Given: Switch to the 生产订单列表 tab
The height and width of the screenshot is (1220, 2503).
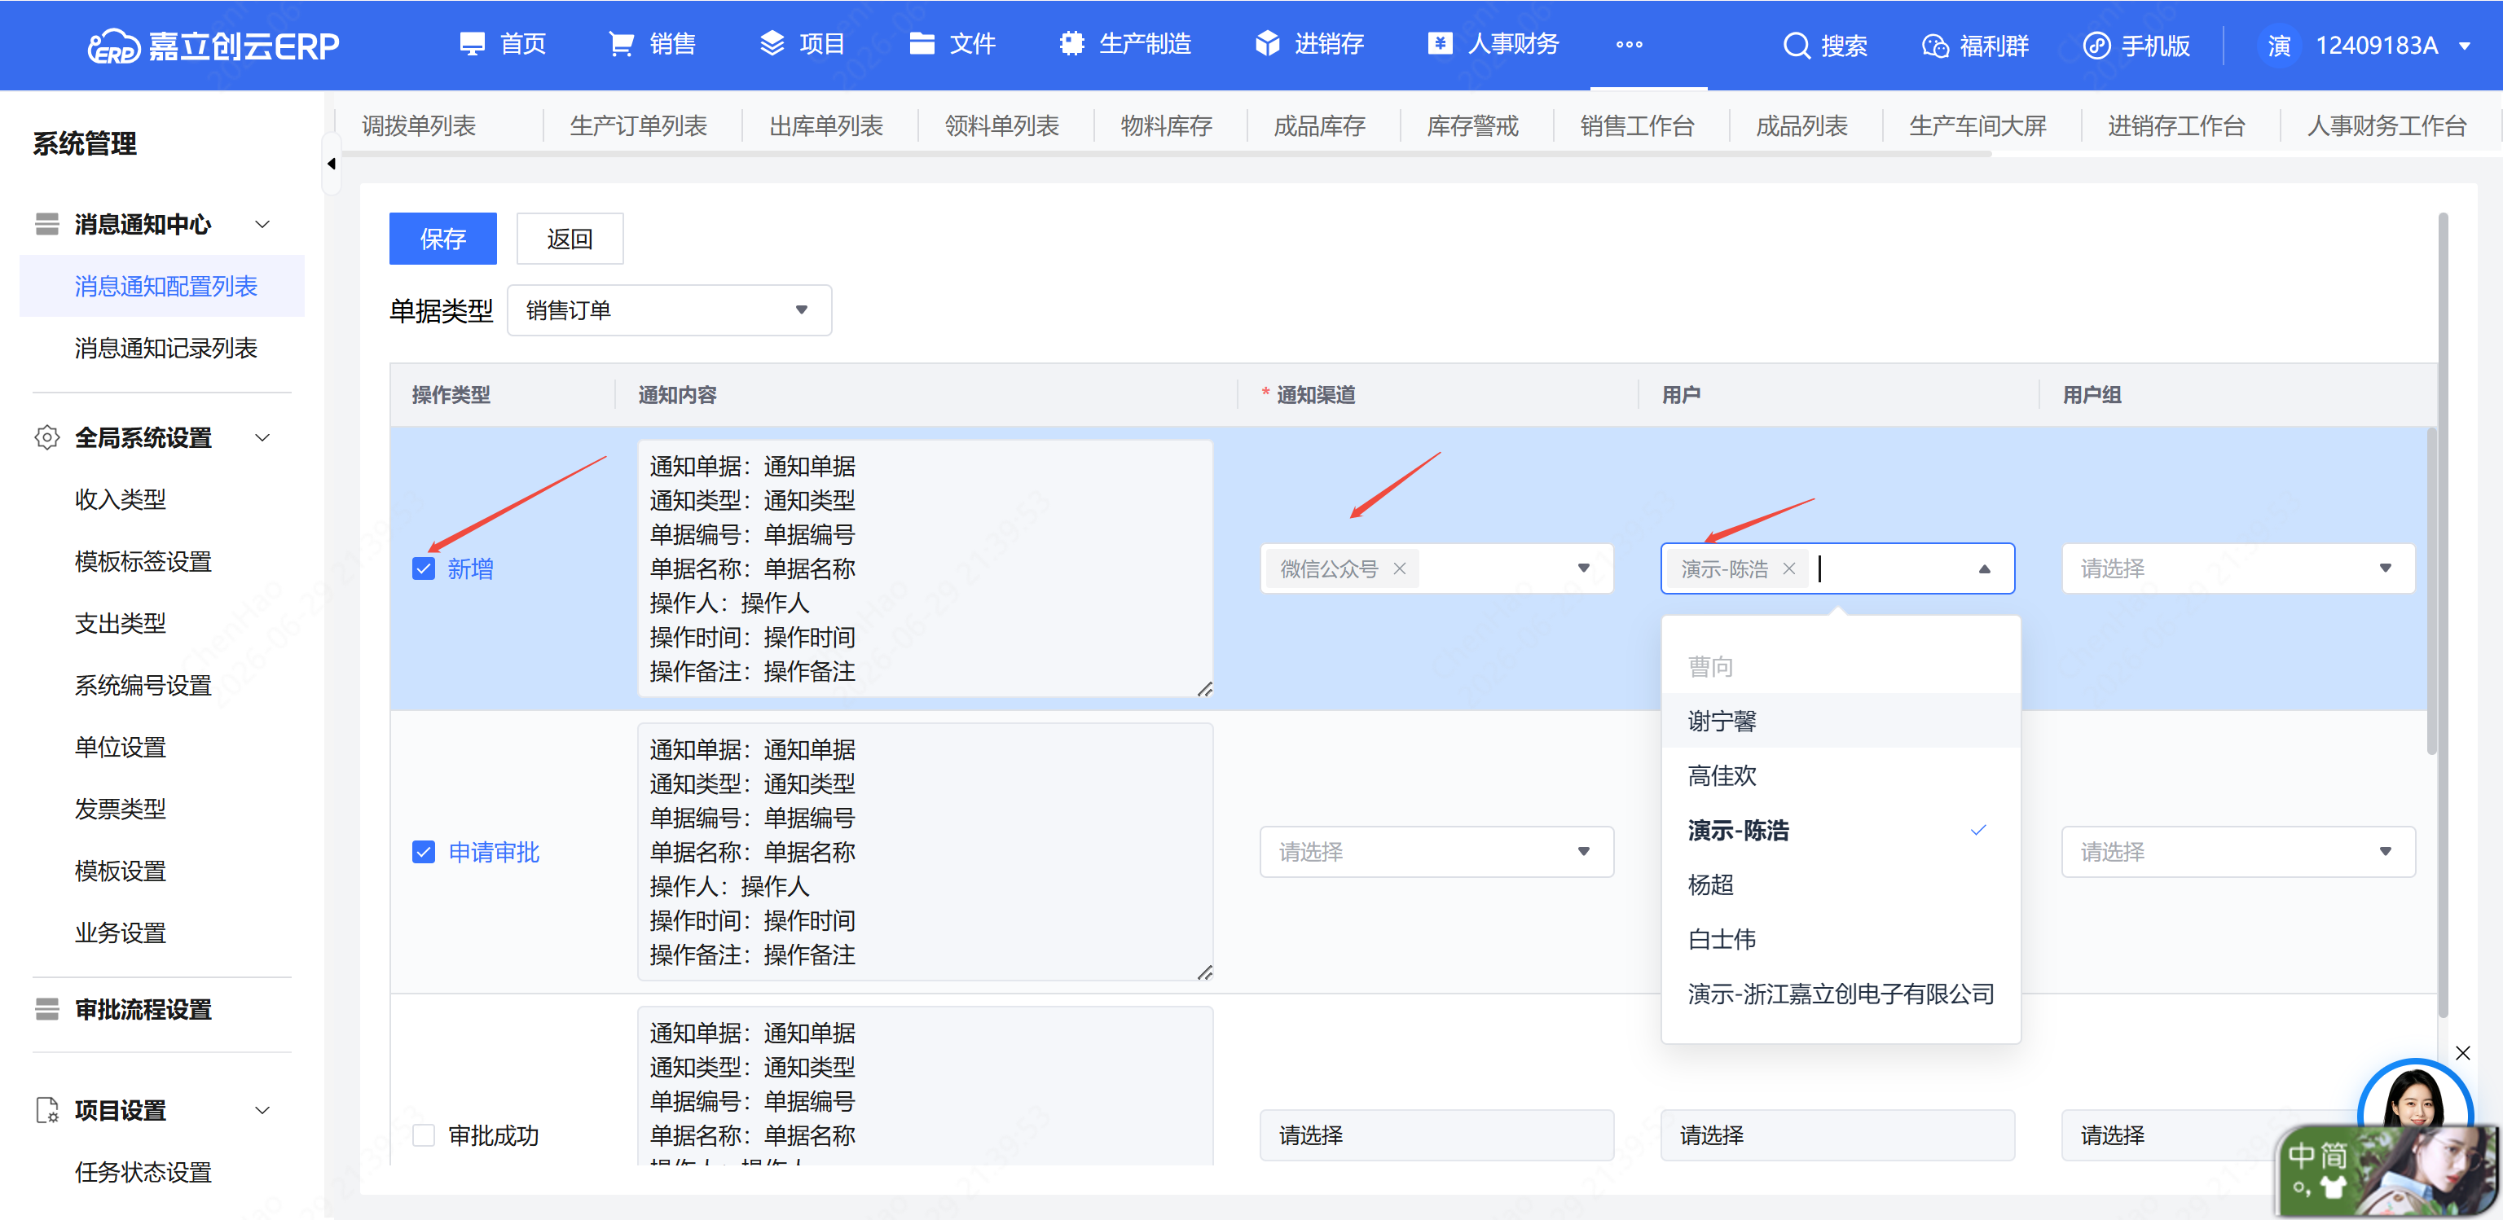Looking at the screenshot, I should coord(639,125).
